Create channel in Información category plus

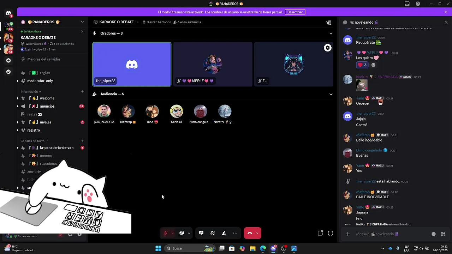click(x=82, y=91)
